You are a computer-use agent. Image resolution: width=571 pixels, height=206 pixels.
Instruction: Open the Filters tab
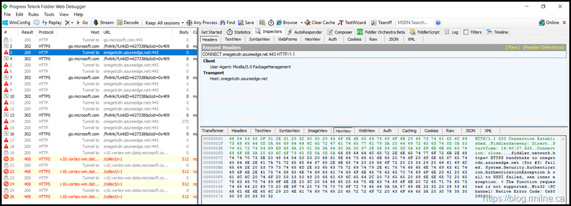(x=473, y=32)
